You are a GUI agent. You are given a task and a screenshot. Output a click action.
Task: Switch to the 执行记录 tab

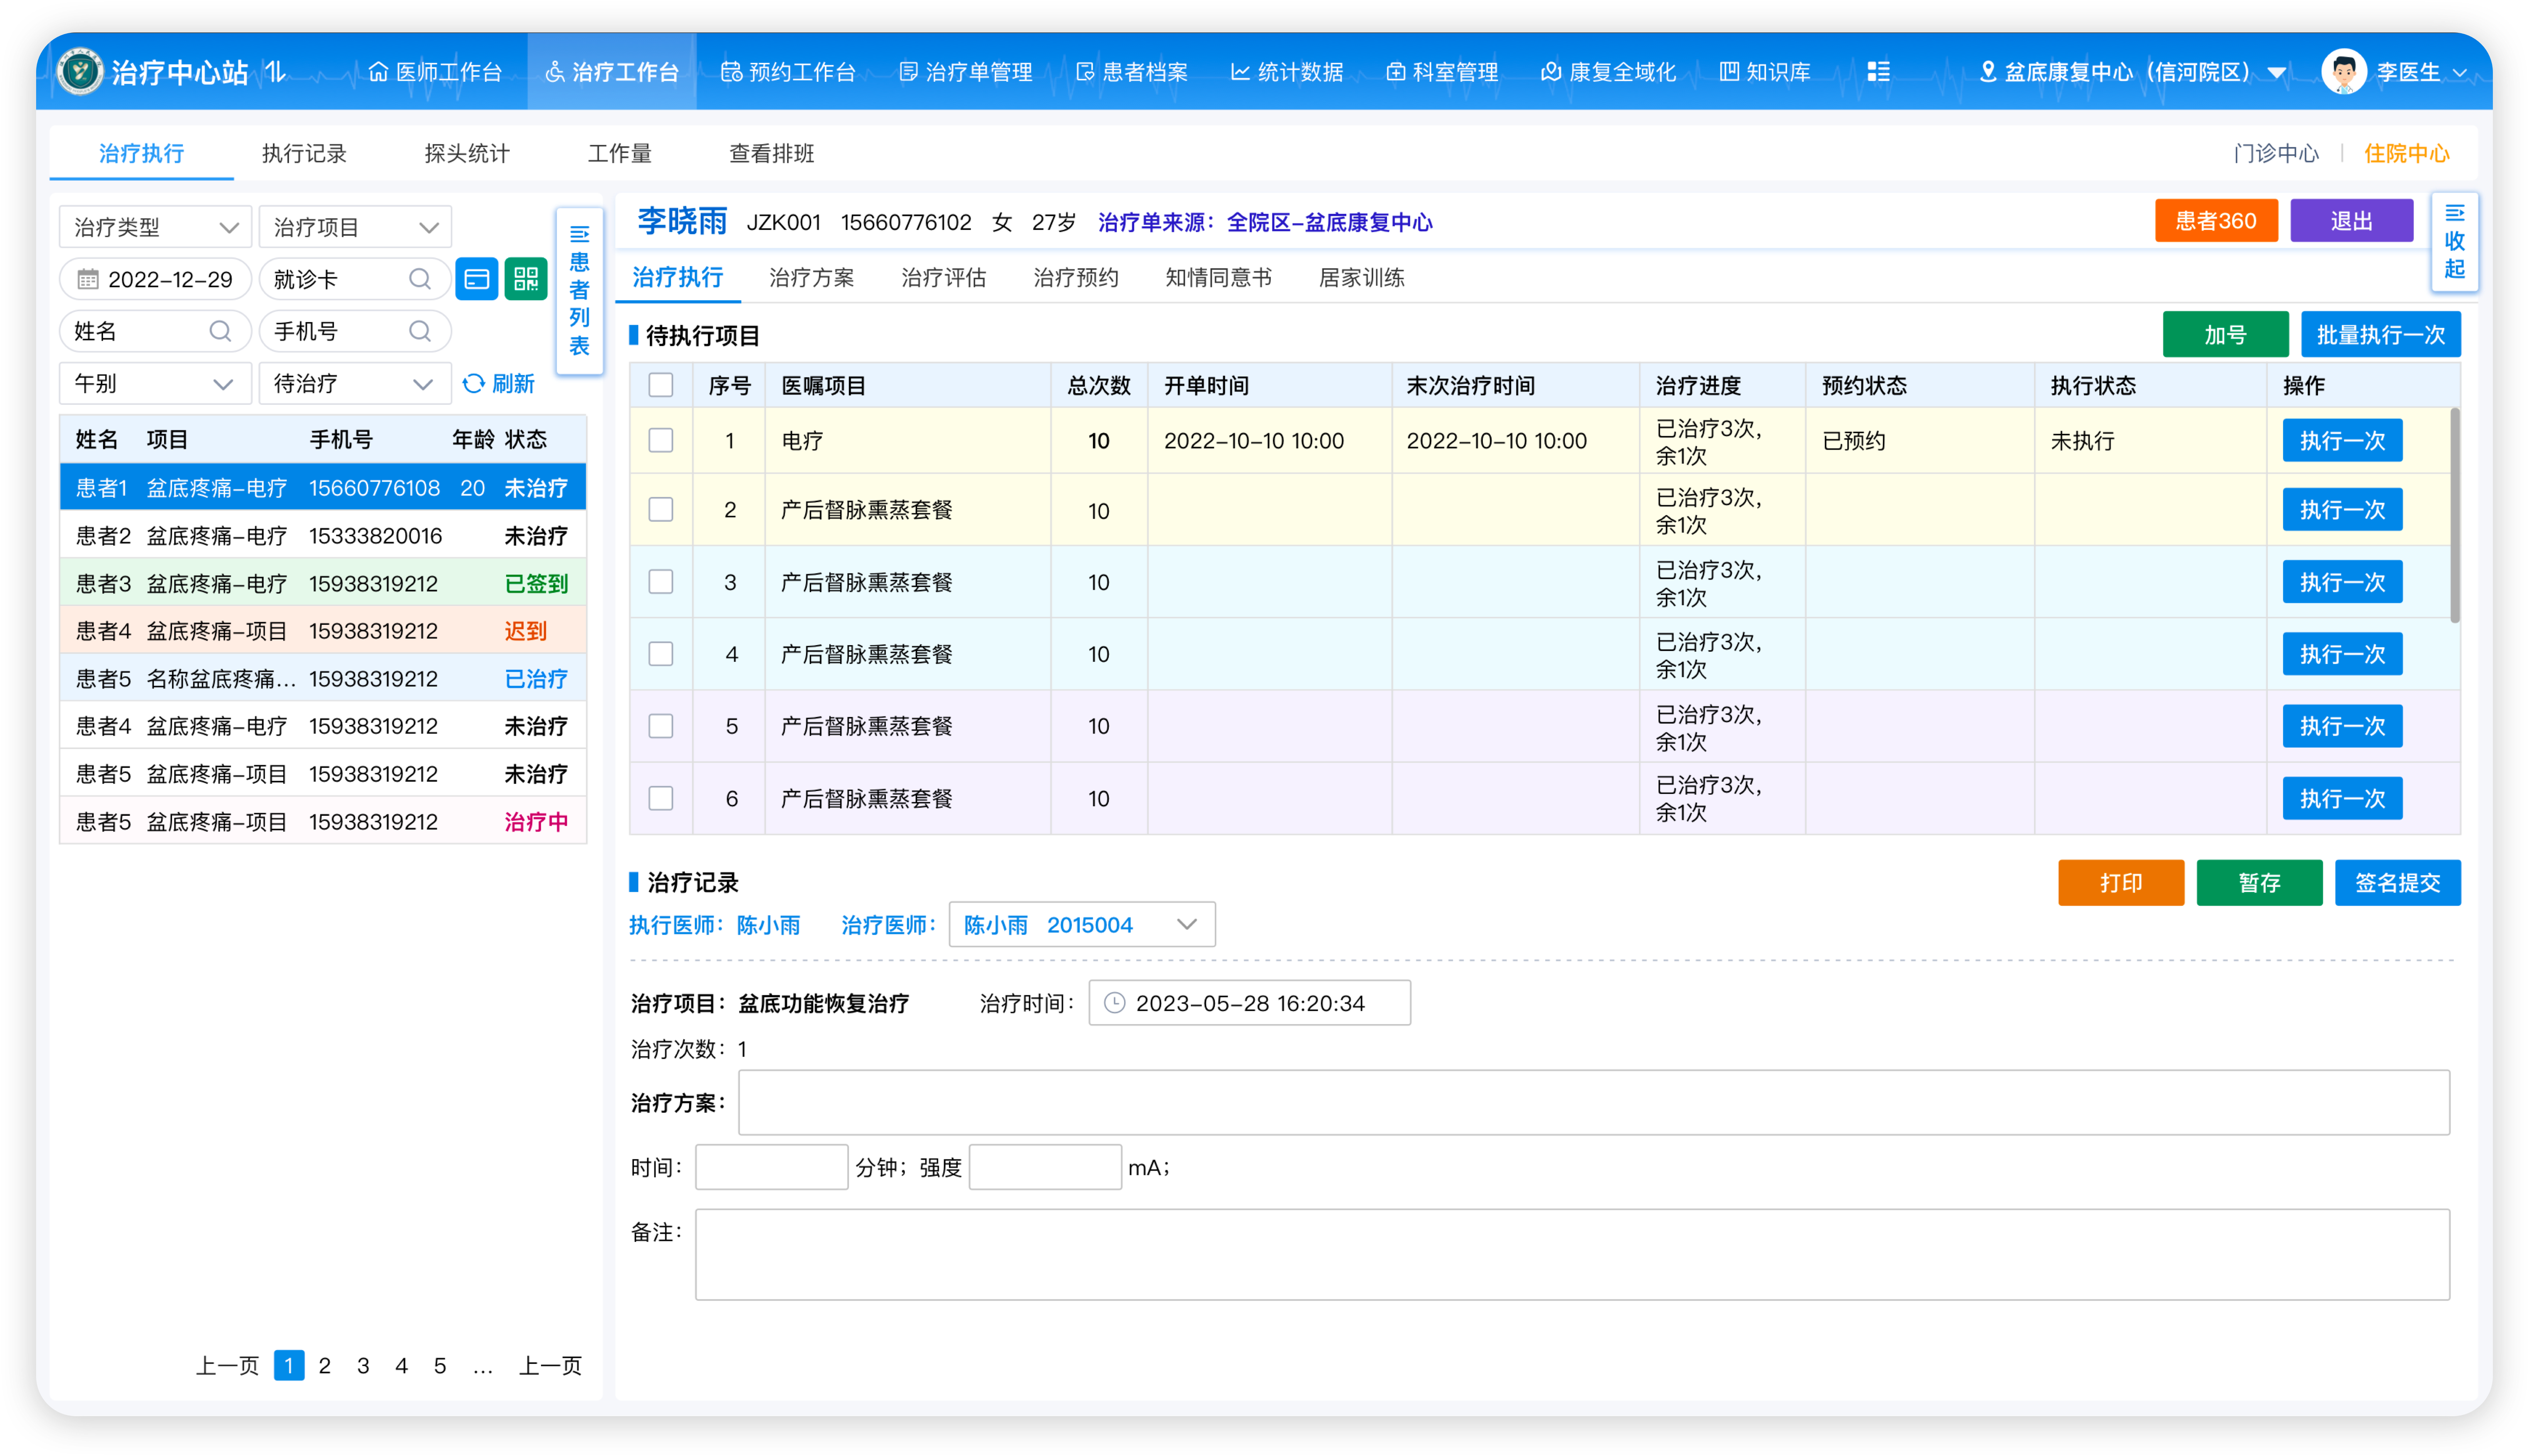tap(304, 153)
